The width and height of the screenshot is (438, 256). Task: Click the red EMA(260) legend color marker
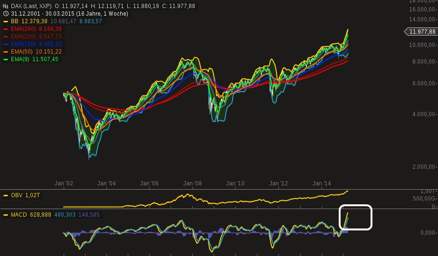6,29
